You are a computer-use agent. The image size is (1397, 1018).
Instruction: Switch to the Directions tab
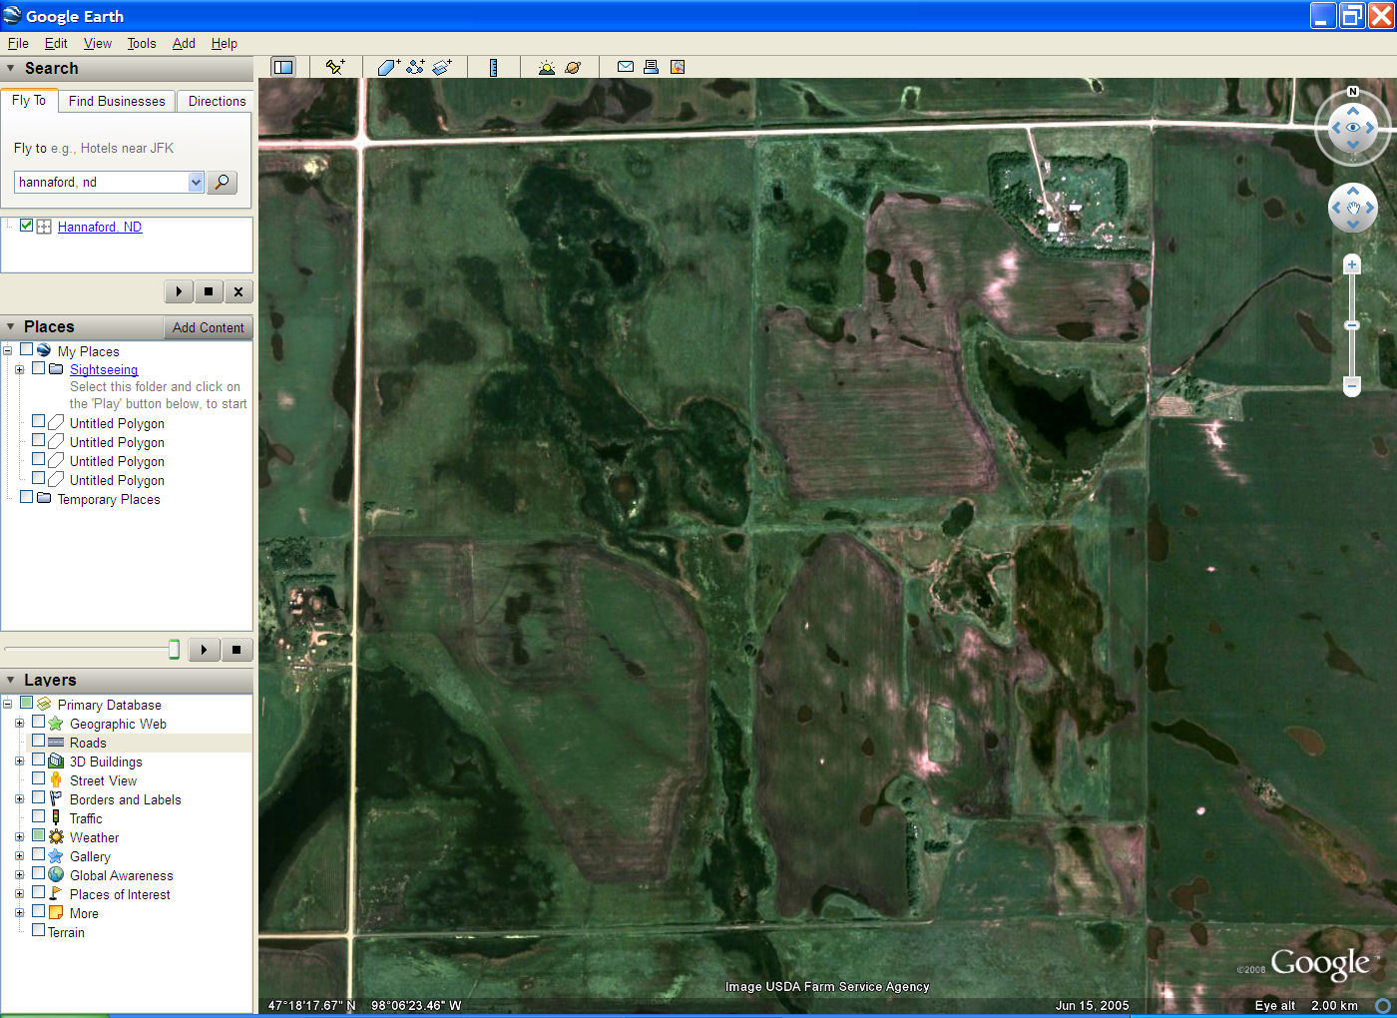pyautogui.click(x=217, y=101)
